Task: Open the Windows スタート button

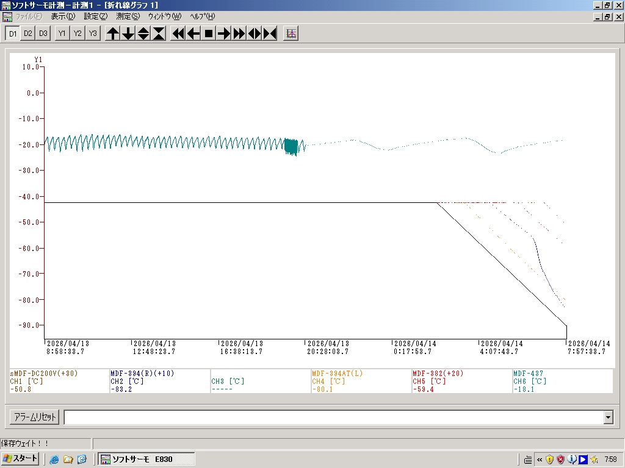Action: point(21,459)
